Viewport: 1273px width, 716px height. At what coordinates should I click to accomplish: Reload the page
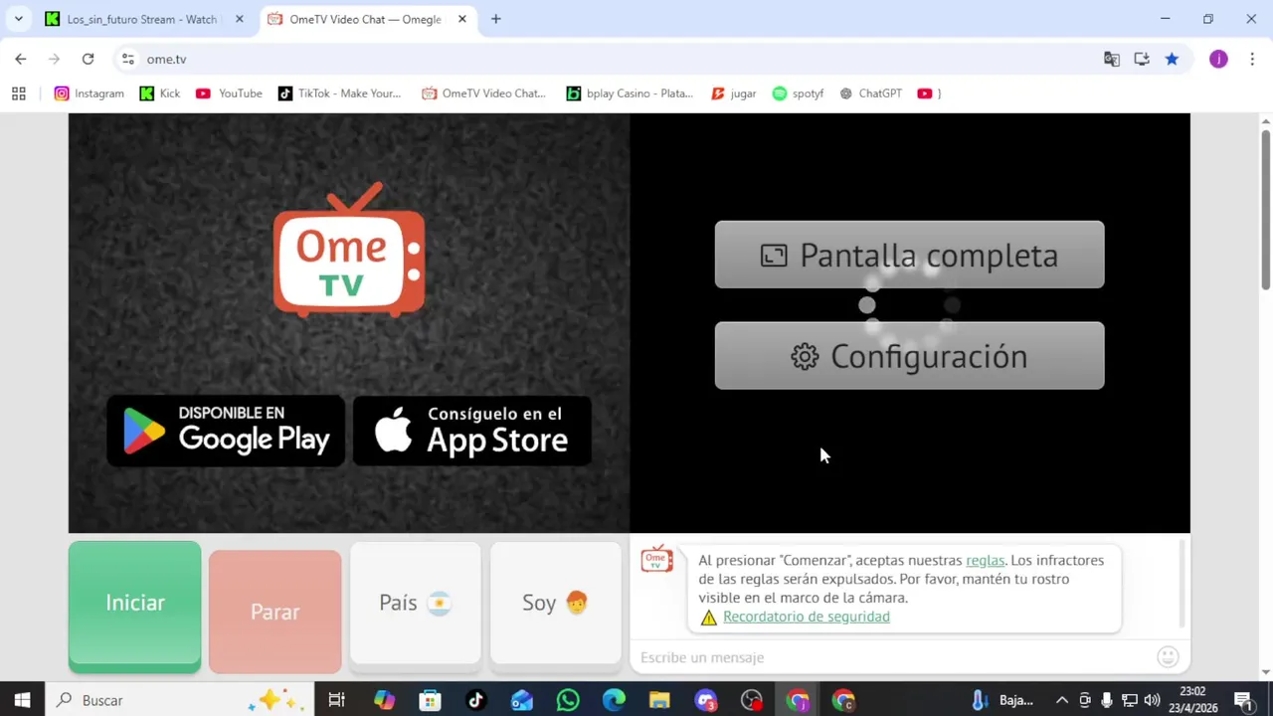pos(88,59)
